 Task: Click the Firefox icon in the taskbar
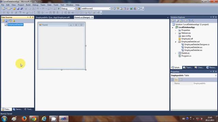click(x=24, y=119)
